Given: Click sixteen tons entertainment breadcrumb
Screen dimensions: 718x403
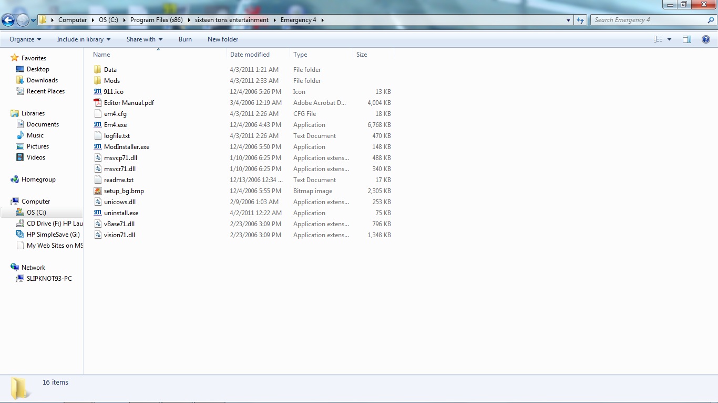Looking at the screenshot, I should coord(232,20).
